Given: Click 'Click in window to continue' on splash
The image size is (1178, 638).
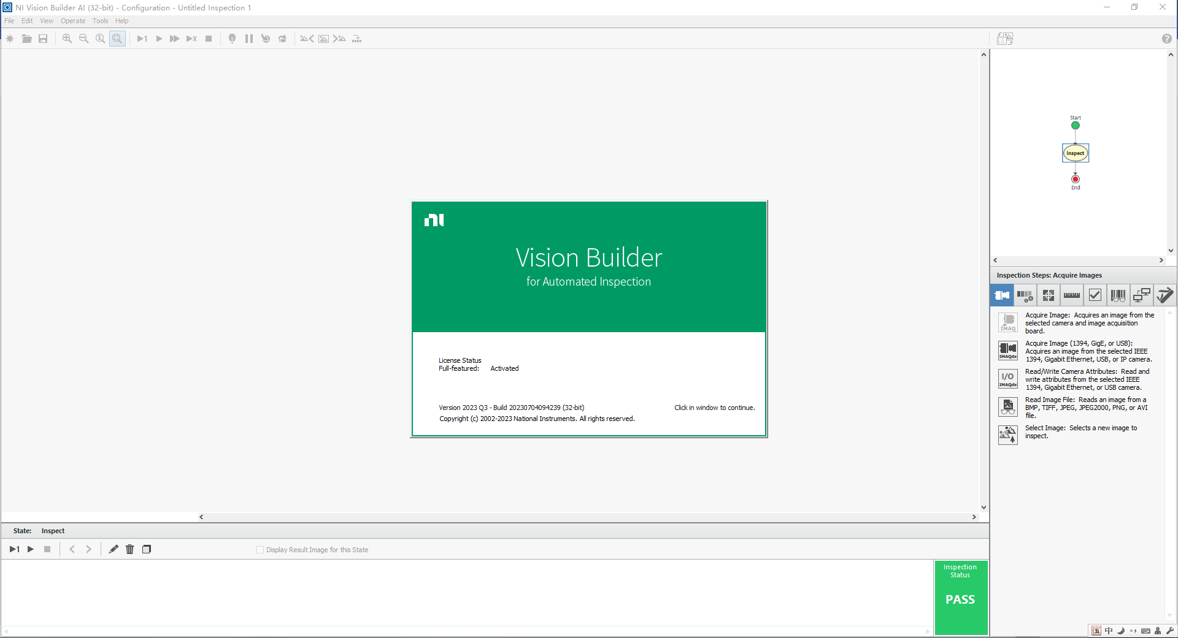Looking at the screenshot, I should (714, 408).
